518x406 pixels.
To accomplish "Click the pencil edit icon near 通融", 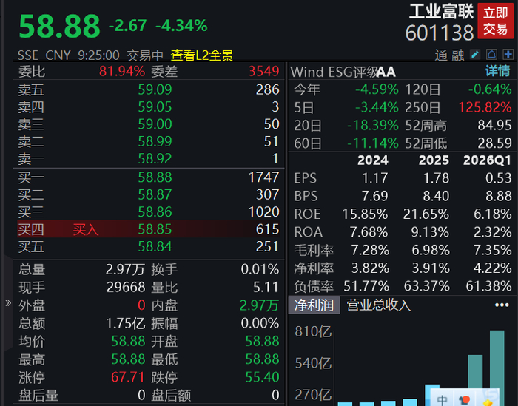I will pyautogui.click(x=475, y=55).
